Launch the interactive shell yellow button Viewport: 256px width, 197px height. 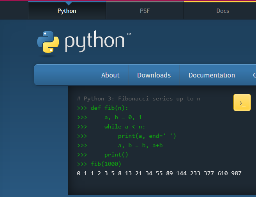(242, 102)
